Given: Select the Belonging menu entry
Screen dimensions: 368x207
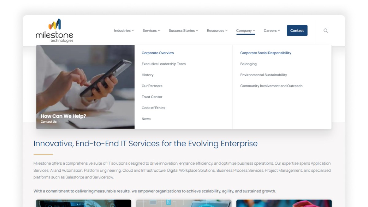Looking at the screenshot, I should click(x=248, y=64).
